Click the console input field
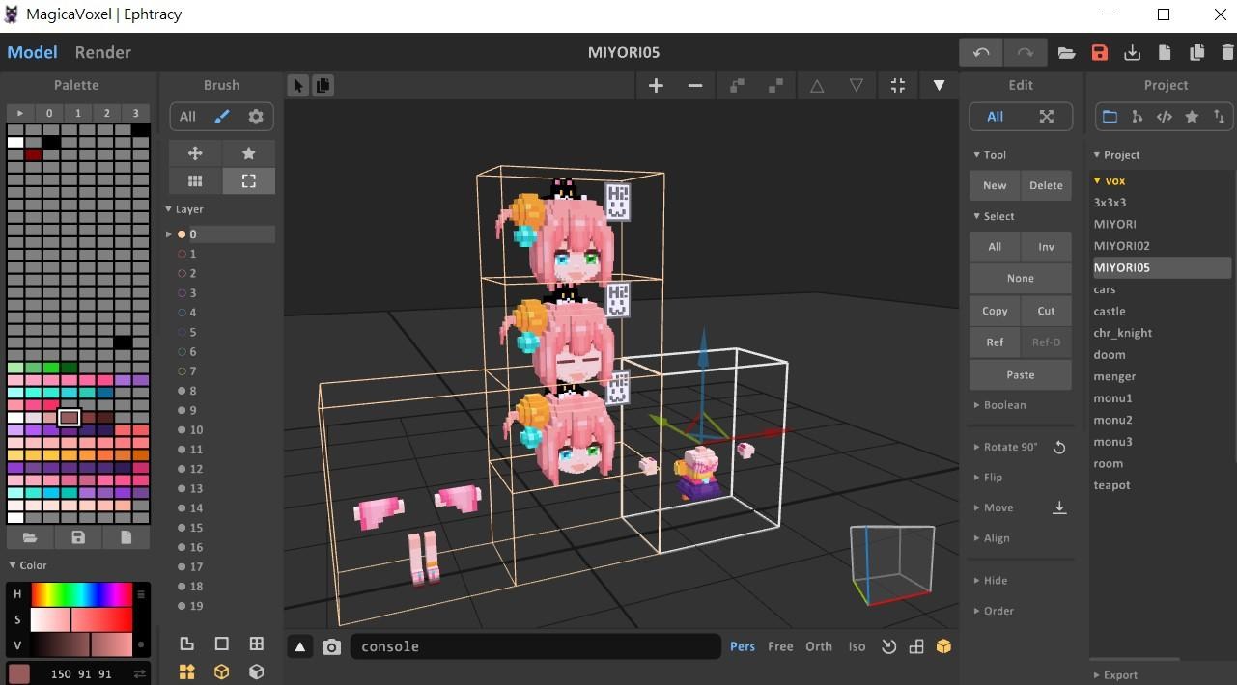1237x685 pixels. pyautogui.click(x=536, y=646)
